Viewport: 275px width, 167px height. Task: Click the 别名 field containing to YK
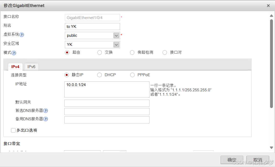coord(92,27)
